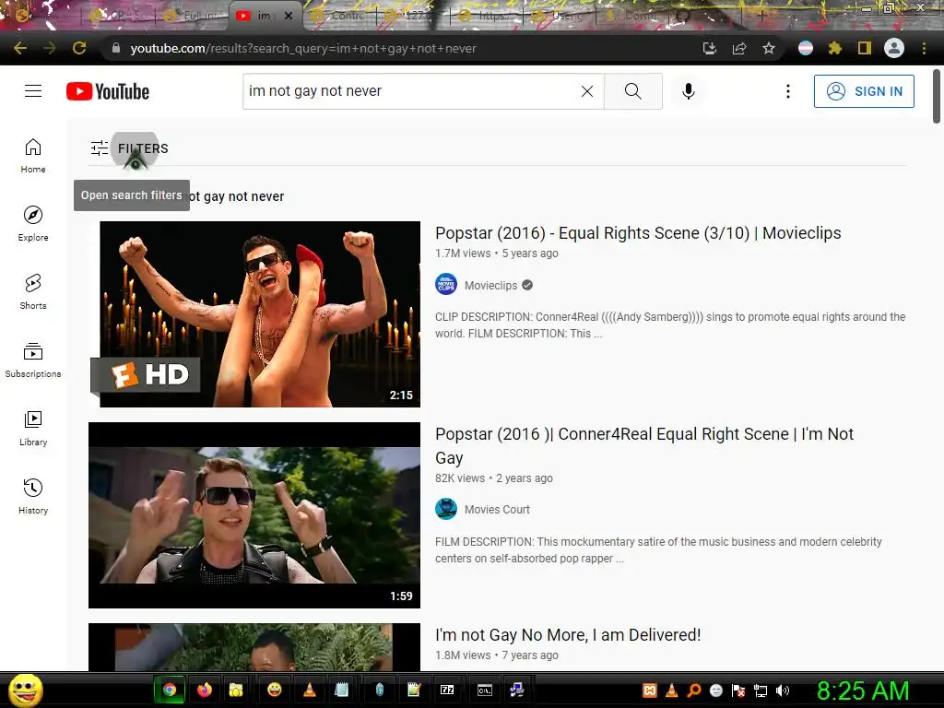Clear the search box with the X icon
944x708 pixels.
tap(587, 91)
